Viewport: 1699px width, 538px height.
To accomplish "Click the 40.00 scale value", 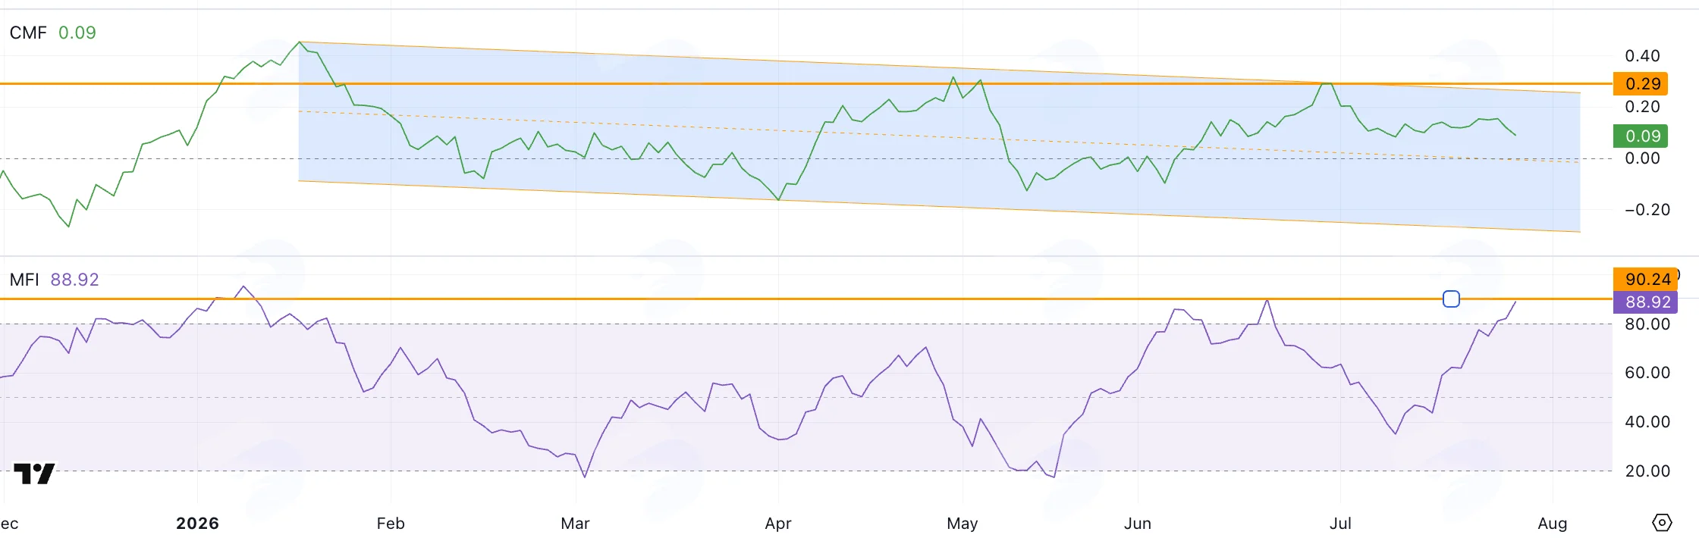I will (x=1647, y=422).
